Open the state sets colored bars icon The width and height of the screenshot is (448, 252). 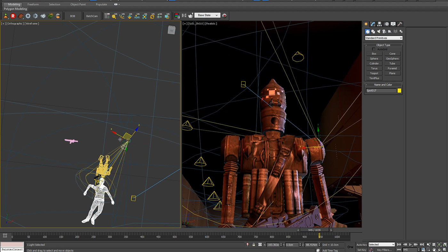click(177, 15)
